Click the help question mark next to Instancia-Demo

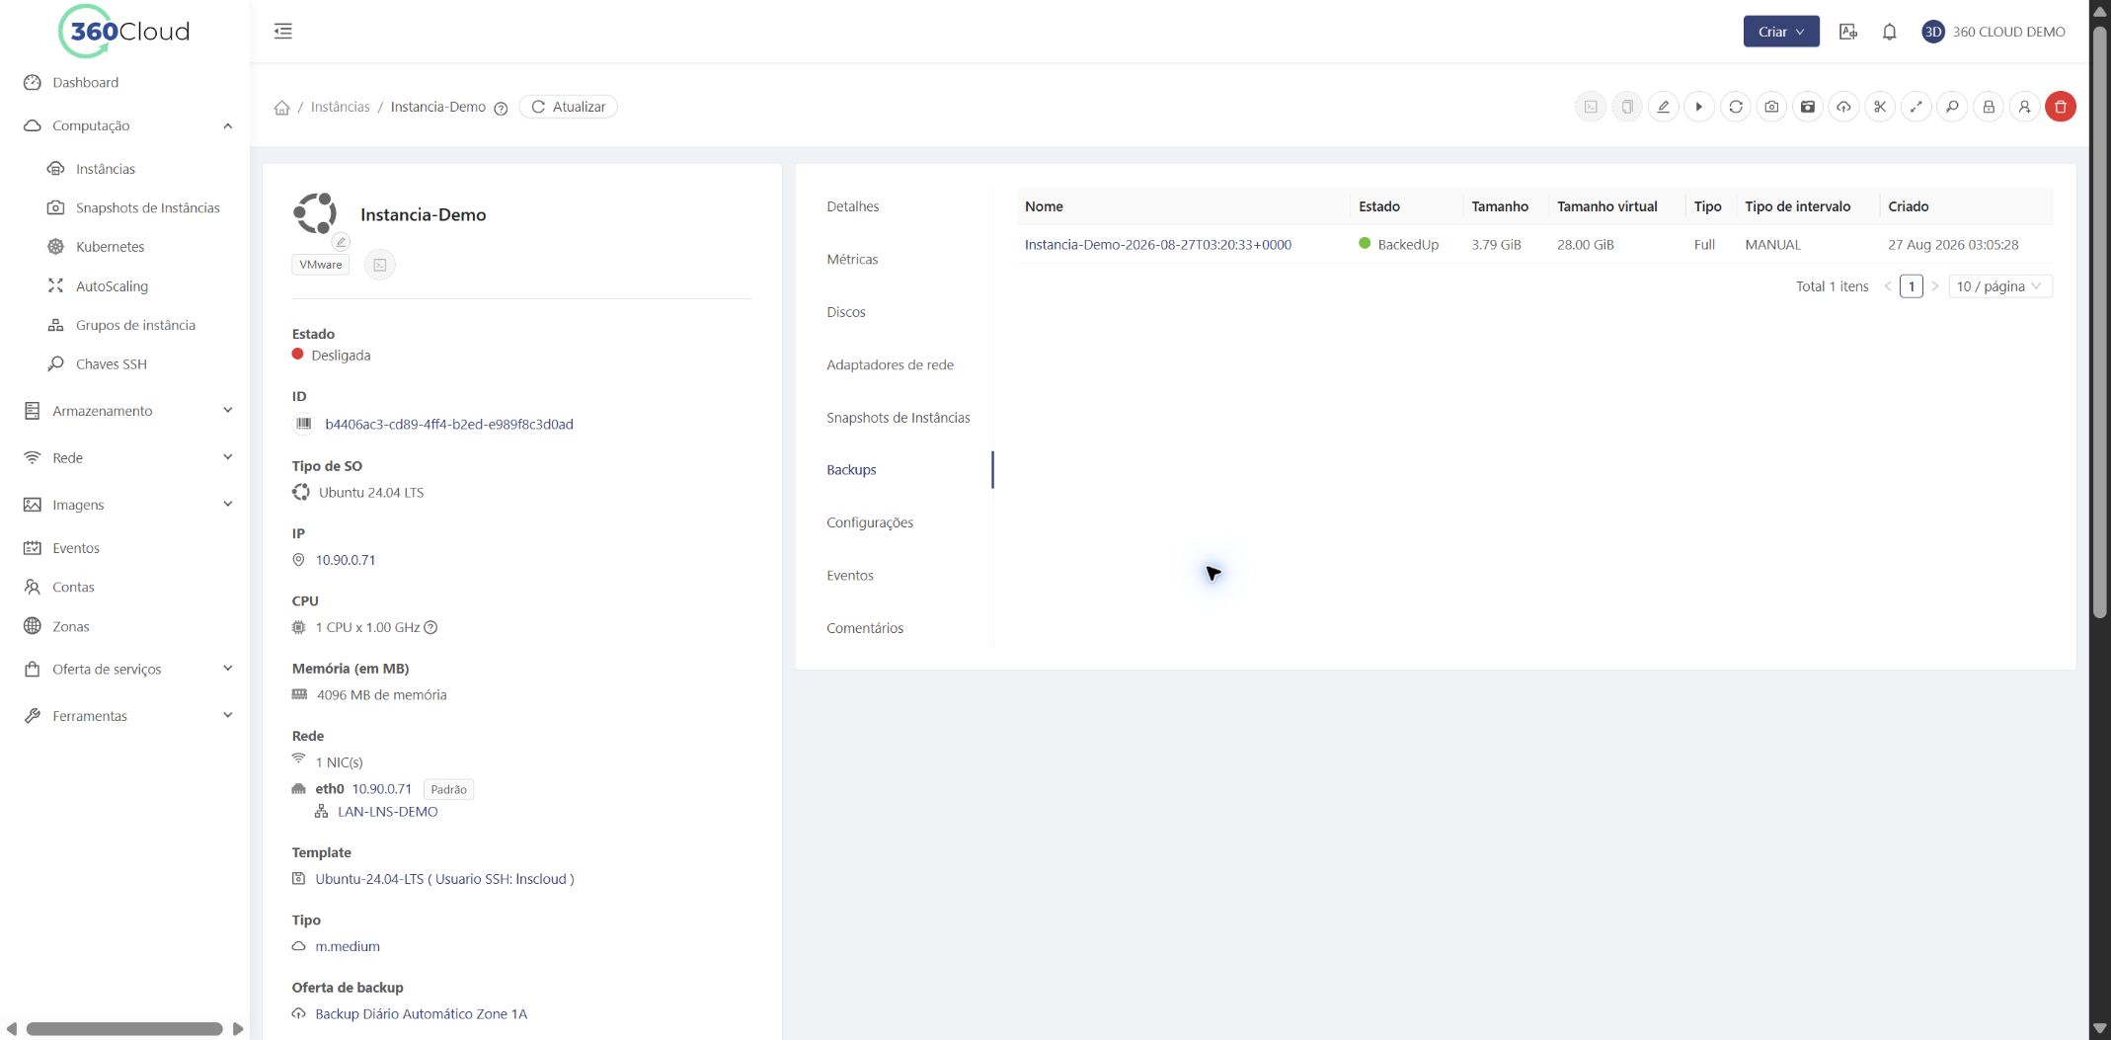[x=501, y=109]
